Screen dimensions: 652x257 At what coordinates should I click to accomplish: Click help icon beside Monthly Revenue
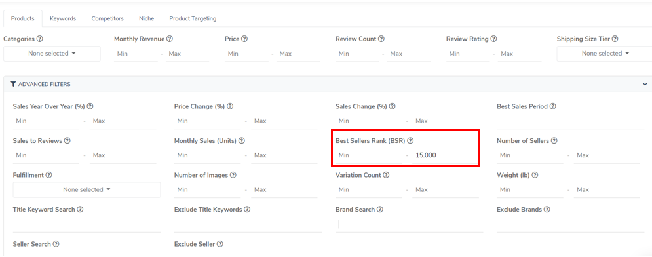tap(170, 39)
